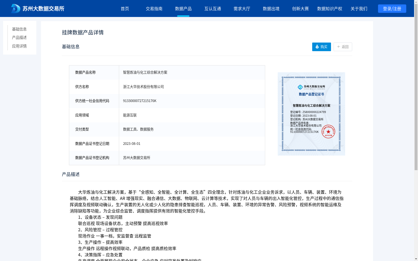Click the 2023-08-01 registration date value
The height and width of the screenshot is (261, 418).
click(132, 144)
